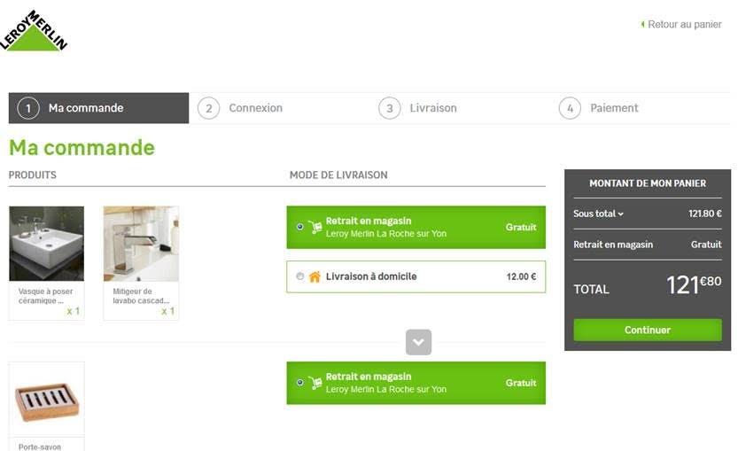Viewport: 738px width, 451px height.
Task: Click the step 3 circle number icon
Action: (x=389, y=108)
